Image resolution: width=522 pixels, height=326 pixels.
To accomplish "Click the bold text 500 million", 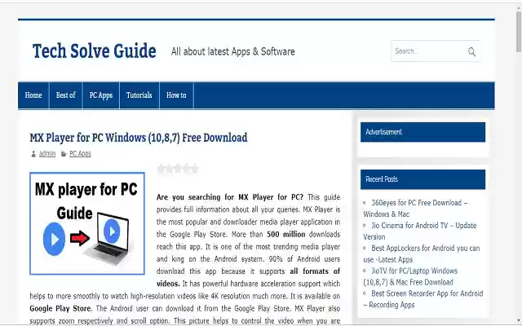I will pyautogui.click(x=286, y=234).
